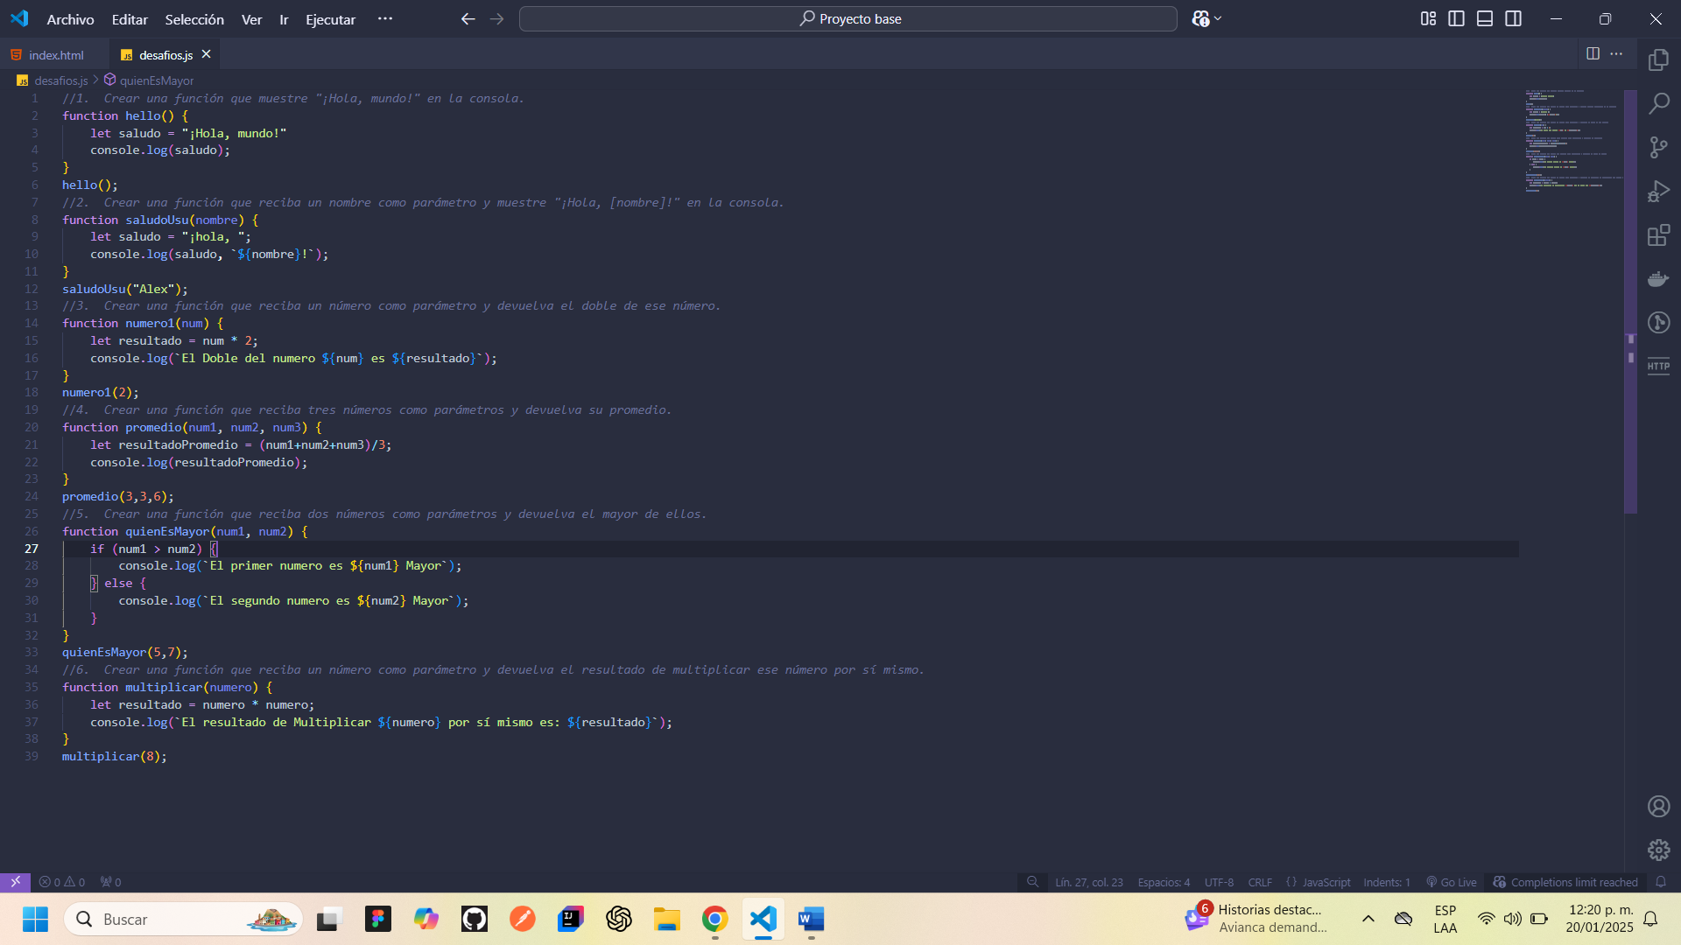1681x945 pixels.
Task: Open the Editar menu
Action: pos(130,19)
